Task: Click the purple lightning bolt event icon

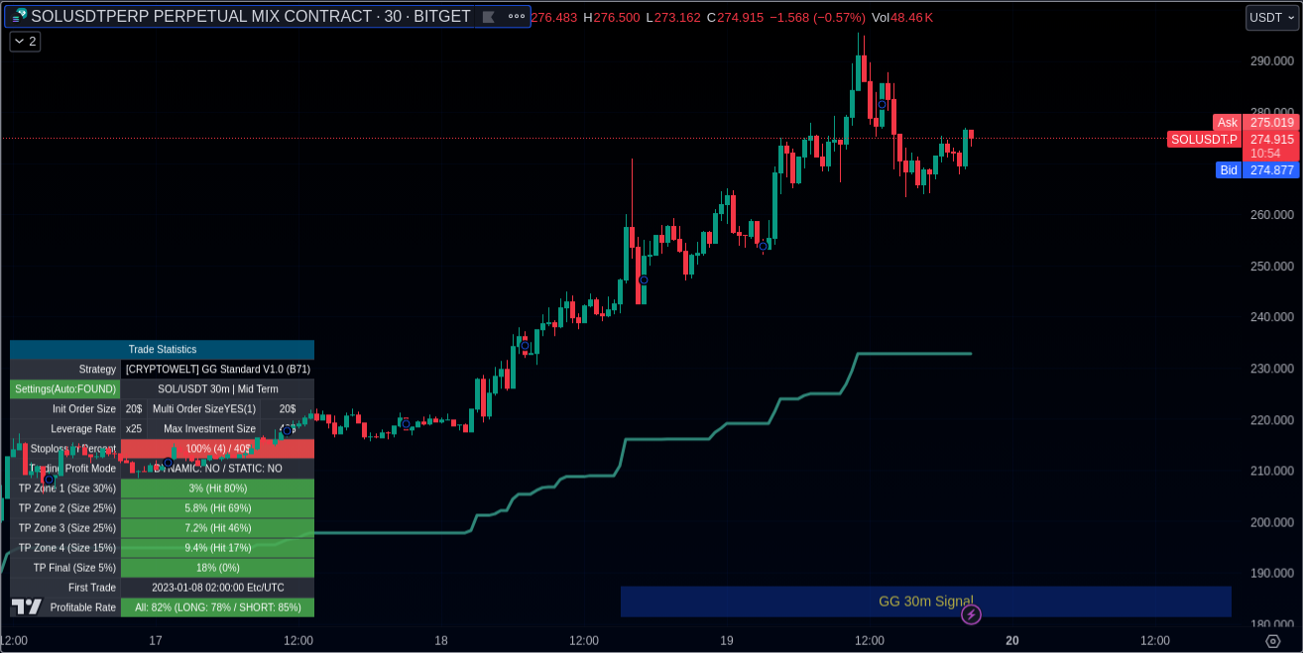Action: (x=971, y=615)
